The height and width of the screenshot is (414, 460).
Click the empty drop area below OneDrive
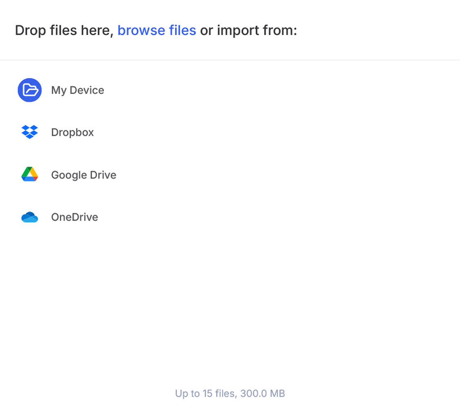click(230, 306)
